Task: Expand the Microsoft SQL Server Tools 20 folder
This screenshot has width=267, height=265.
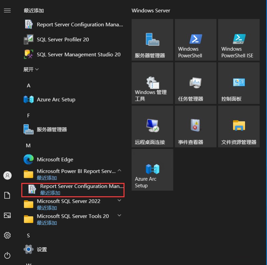Action: [x=73, y=219]
